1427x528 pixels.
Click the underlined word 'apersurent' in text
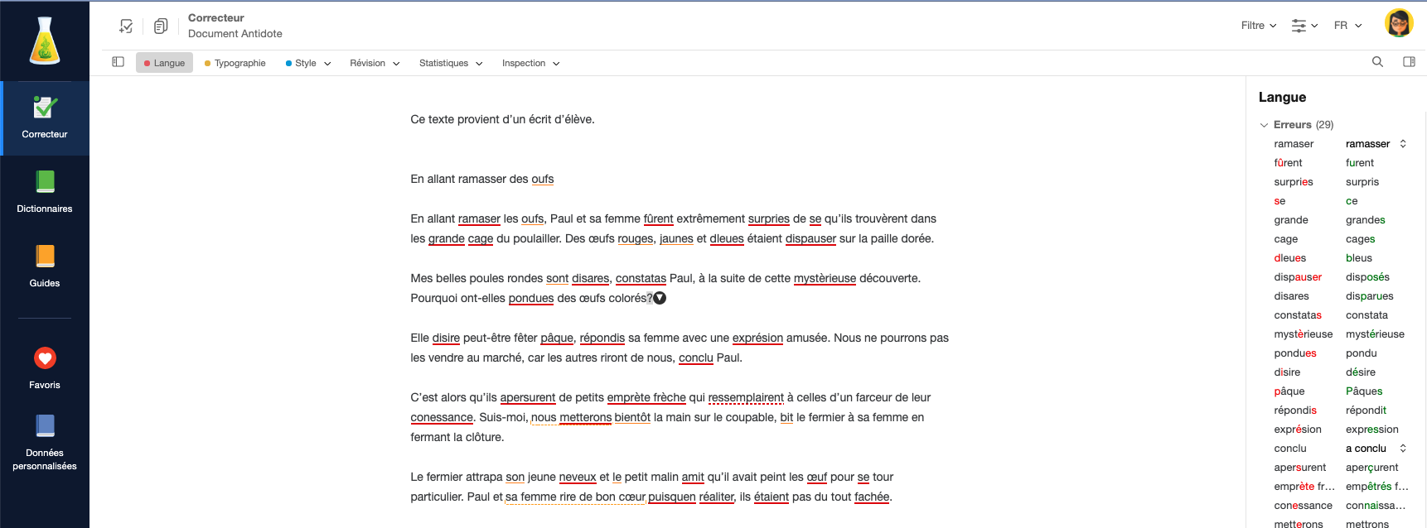[x=528, y=398]
